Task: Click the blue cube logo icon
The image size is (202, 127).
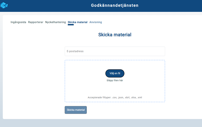Action: point(4,5)
